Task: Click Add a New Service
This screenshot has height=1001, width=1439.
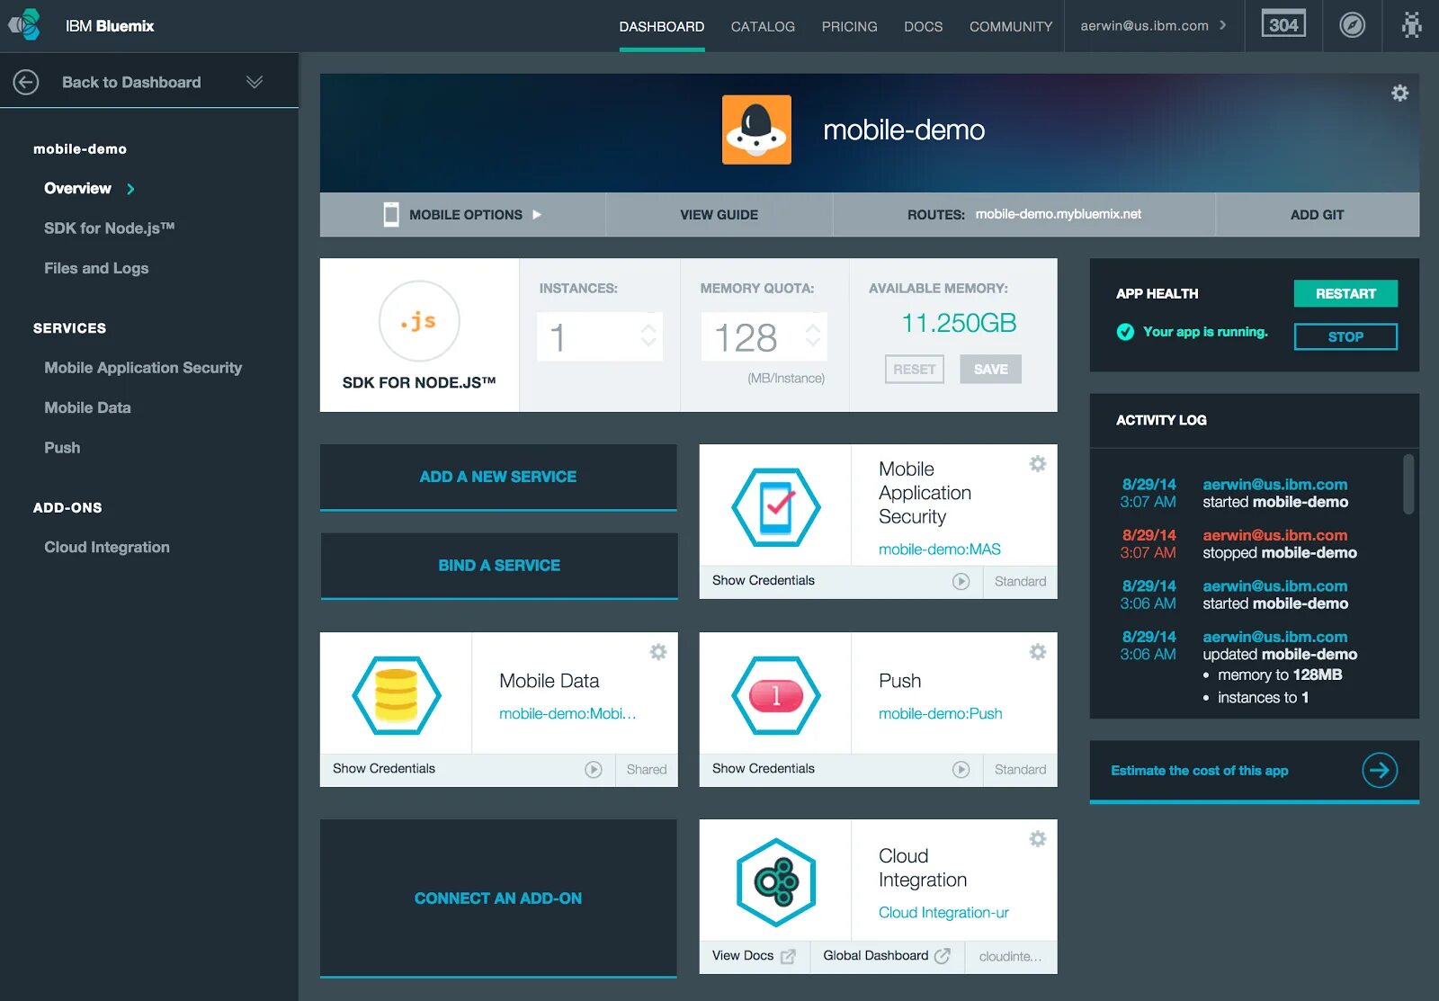Action: (x=498, y=477)
